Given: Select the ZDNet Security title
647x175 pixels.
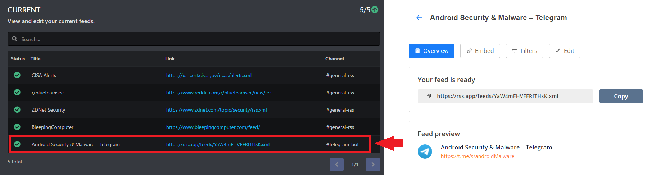Looking at the screenshot, I should (x=48, y=110).
